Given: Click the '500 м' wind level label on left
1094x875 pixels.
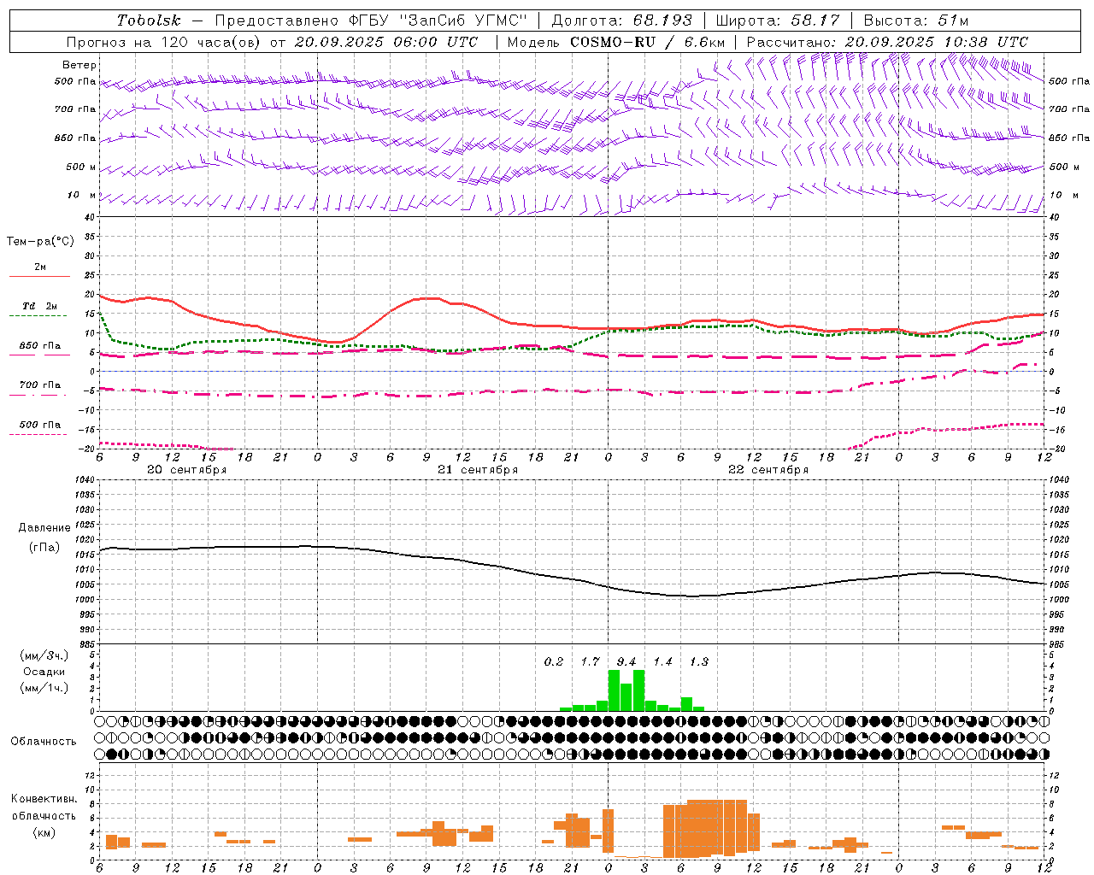Looking at the screenshot, I should click(x=81, y=167).
